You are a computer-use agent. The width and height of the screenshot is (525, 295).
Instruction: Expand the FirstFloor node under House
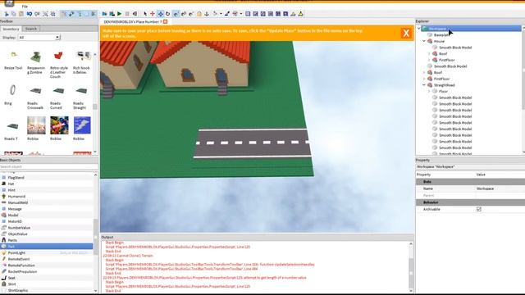[429, 60]
